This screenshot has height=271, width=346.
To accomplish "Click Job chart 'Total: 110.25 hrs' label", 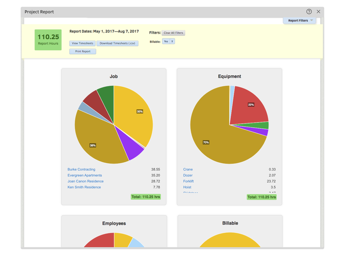I will click(x=146, y=197).
